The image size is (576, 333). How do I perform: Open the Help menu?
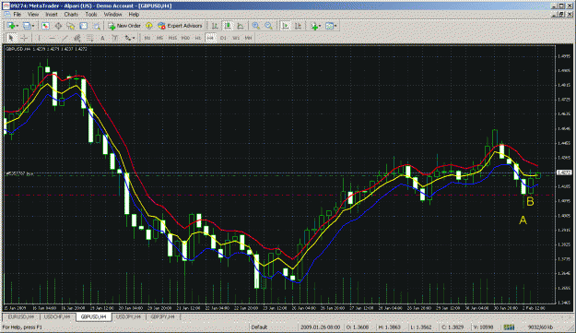click(x=134, y=15)
